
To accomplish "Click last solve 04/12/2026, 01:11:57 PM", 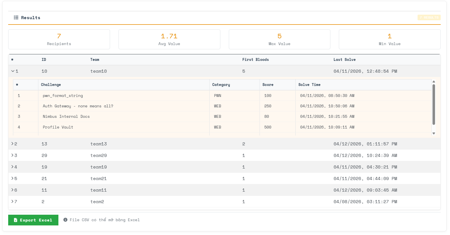I will pyautogui.click(x=365, y=144).
